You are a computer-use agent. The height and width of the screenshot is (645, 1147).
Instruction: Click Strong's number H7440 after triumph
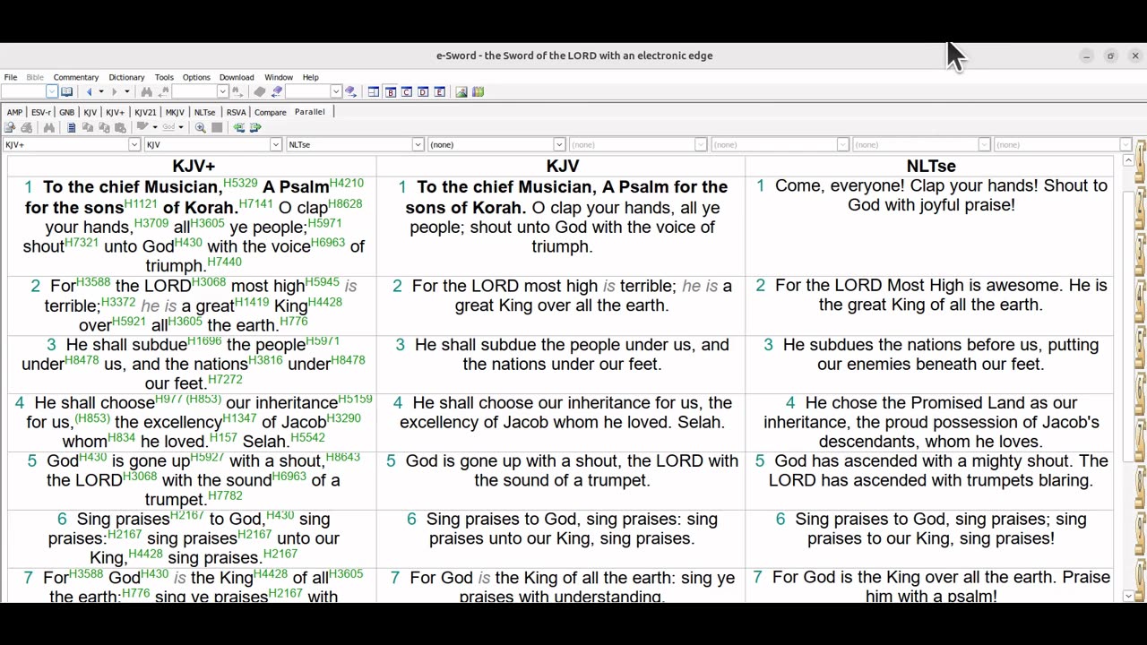(x=224, y=262)
